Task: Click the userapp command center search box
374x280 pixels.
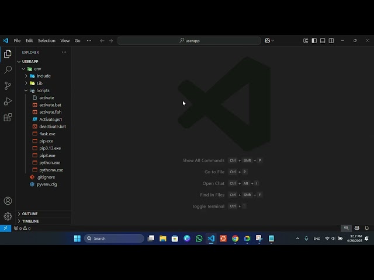Action: click(189, 41)
